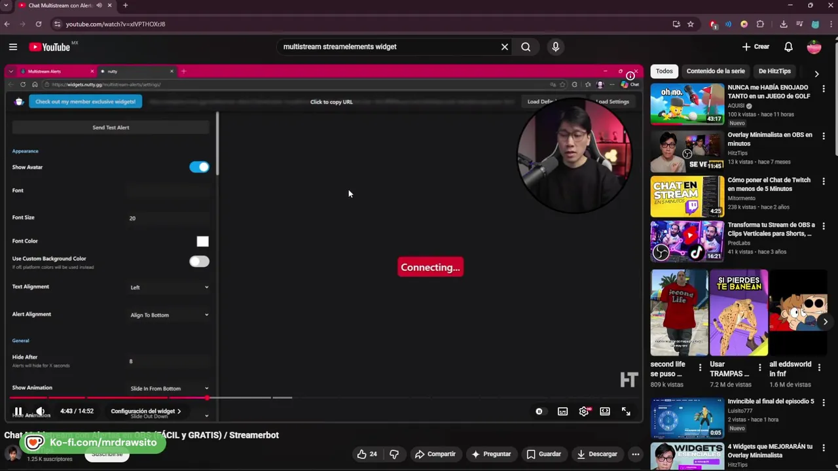
Task: Click the Compartir share button
Action: tap(435, 454)
